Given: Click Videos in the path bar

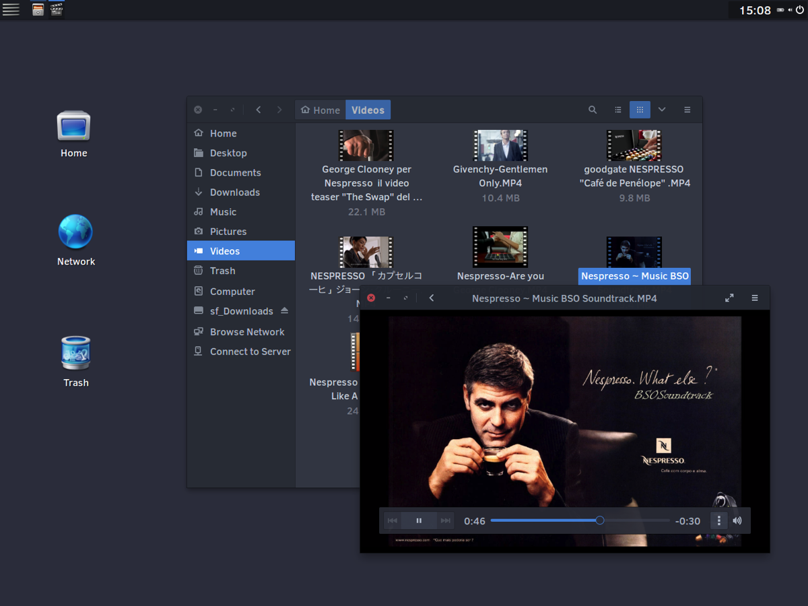Looking at the screenshot, I should coord(368,110).
